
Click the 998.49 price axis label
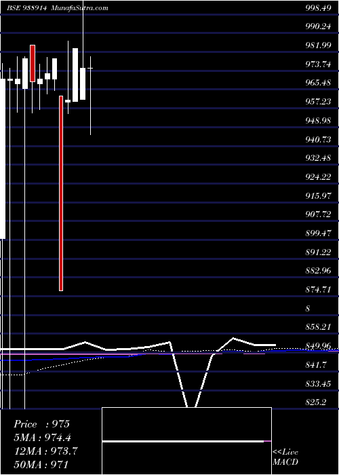tap(318, 8)
